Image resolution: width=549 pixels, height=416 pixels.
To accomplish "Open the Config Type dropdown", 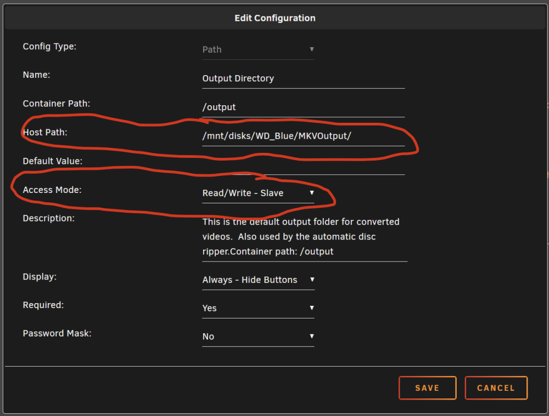I will [258, 50].
